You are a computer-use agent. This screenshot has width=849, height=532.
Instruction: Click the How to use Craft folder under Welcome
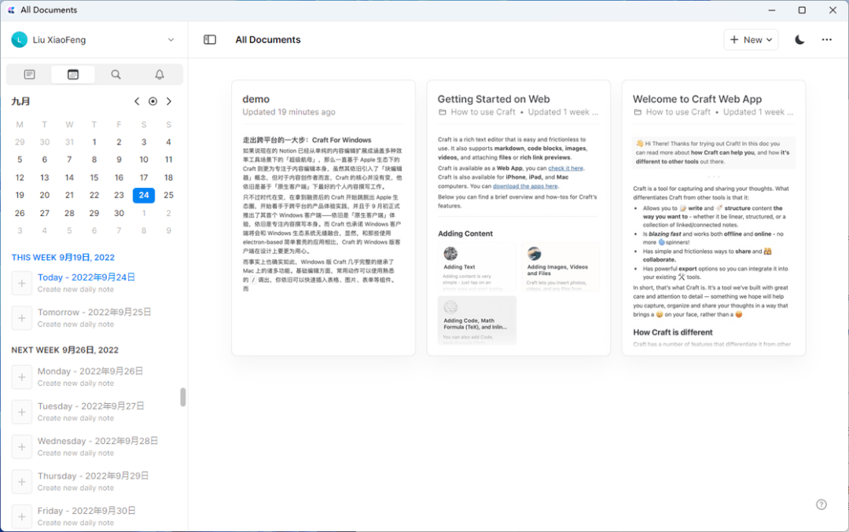click(x=672, y=112)
